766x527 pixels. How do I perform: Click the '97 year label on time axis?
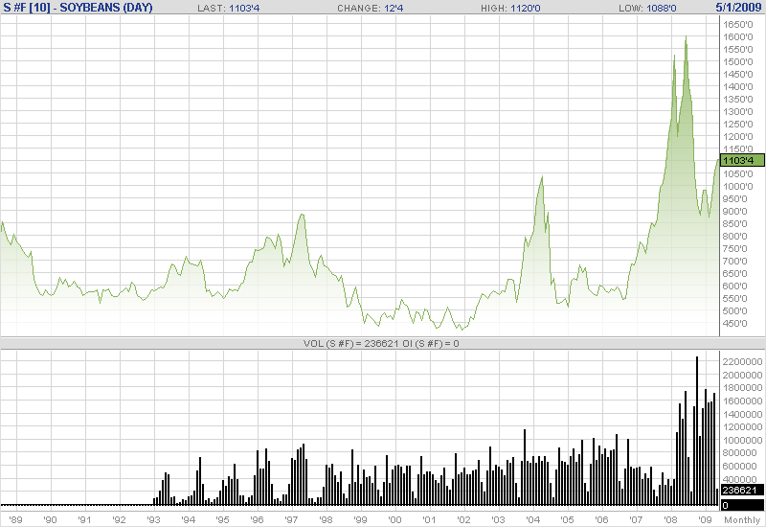(292, 519)
